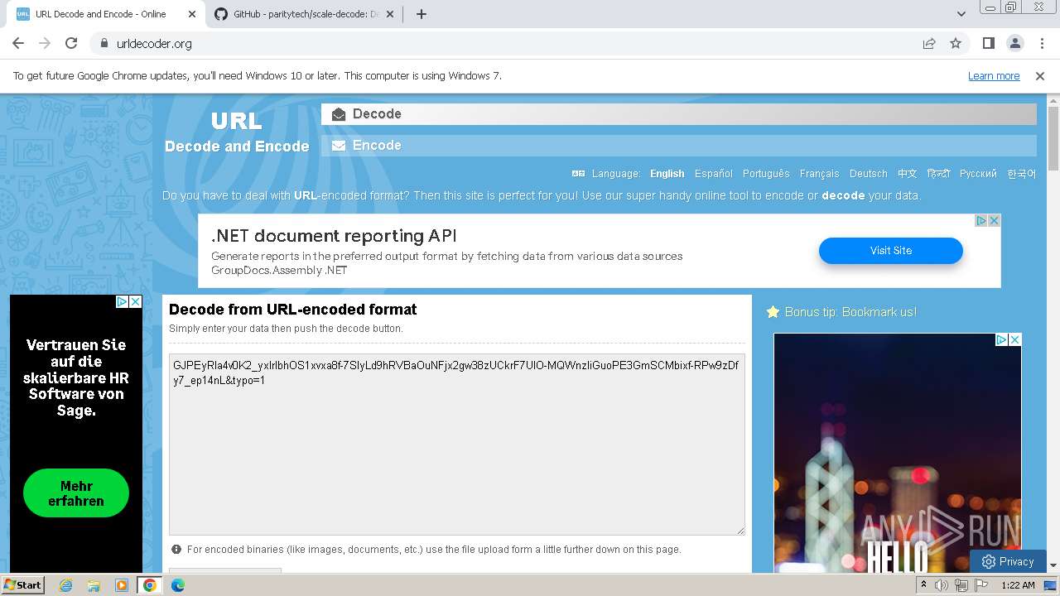Image resolution: width=1060 pixels, height=596 pixels.
Task: Click the Action Center flag icon
Action: click(981, 585)
